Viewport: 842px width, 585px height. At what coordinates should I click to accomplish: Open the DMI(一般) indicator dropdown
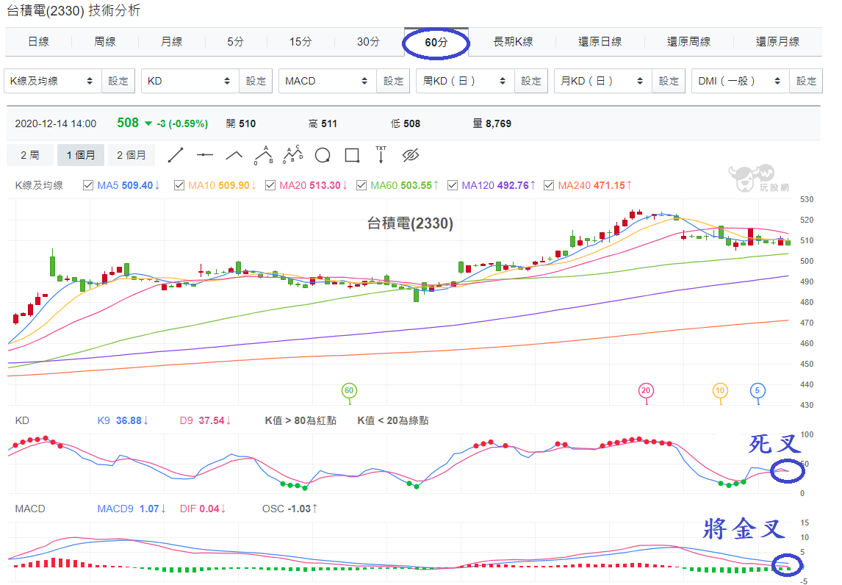tap(740, 81)
